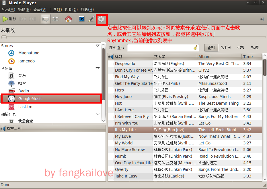
Task: Open the 音乐(M) menu
Action: [8, 9]
